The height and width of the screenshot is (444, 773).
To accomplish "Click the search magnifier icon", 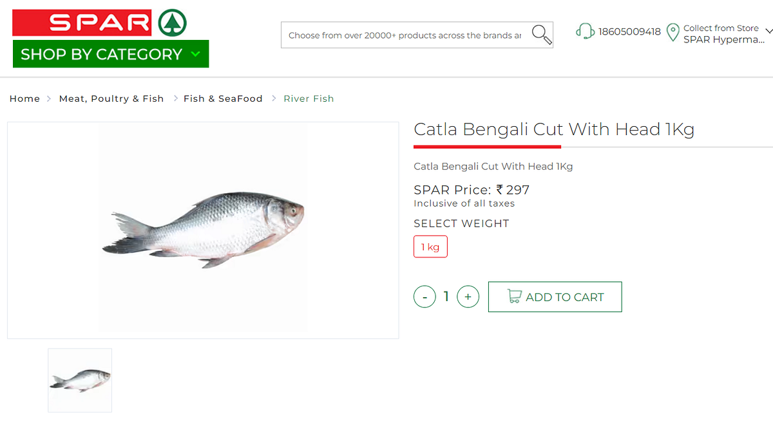I will coord(541,34).
